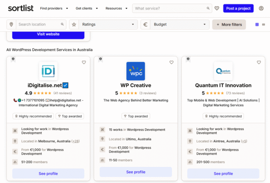Click the Quantum IT Innovation logo
The height and width of the screenshot is (183, 270).
223,71
